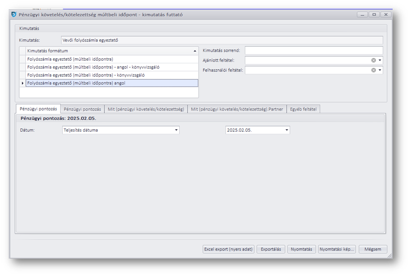Expand the Ajánlott feltétel dropdown

point(380,60)
